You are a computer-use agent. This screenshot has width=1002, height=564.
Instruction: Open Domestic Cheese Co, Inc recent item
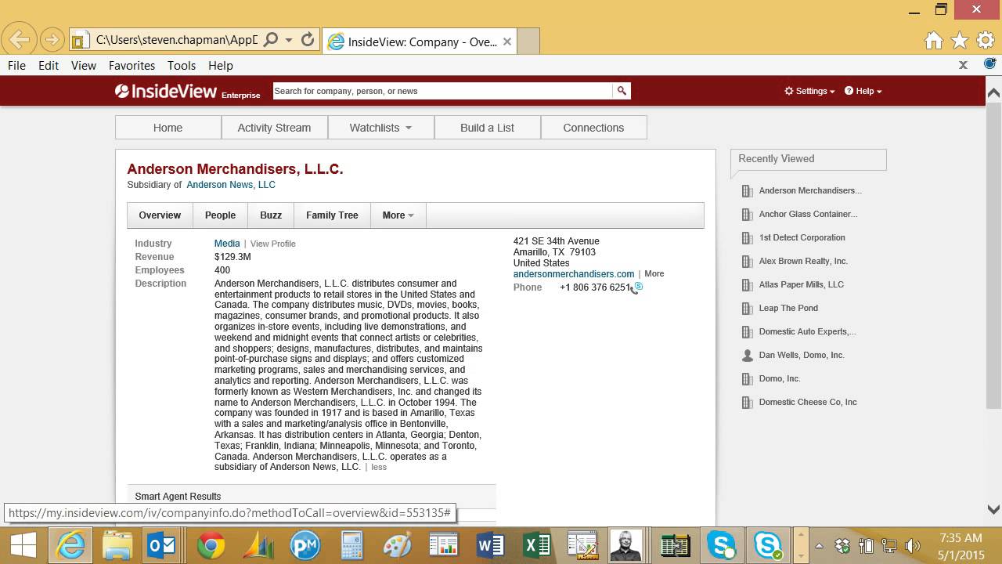click(808, 402)
